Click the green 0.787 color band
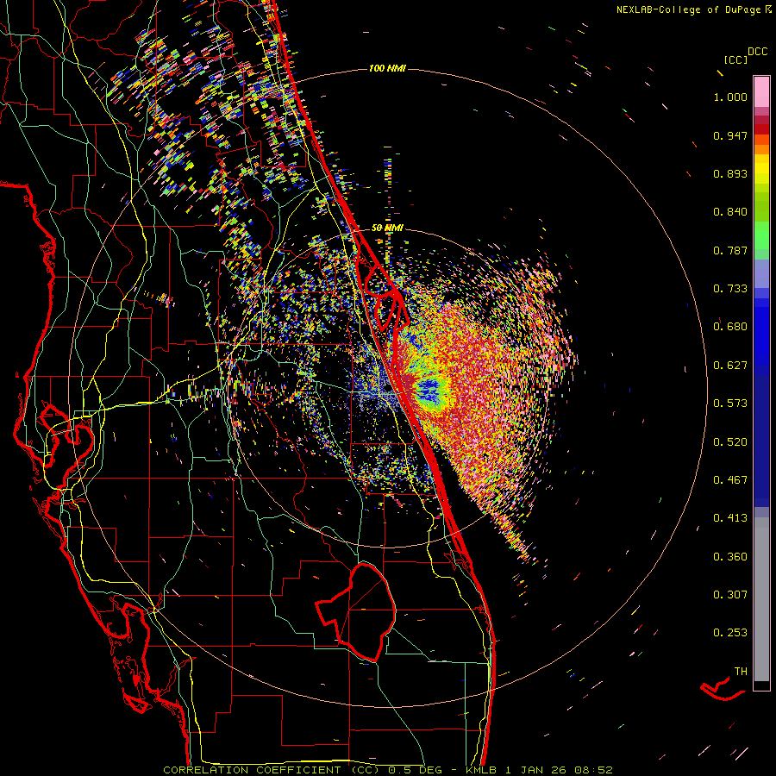Screen dimensions: 776x776 click(761, 238)
